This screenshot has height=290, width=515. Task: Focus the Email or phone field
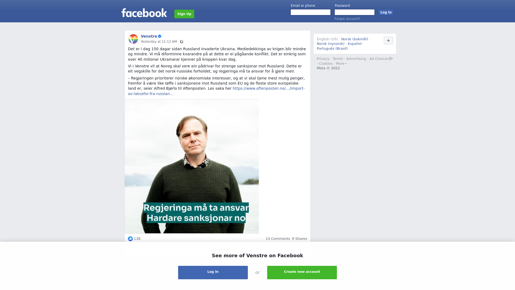[x=311, y=12]
